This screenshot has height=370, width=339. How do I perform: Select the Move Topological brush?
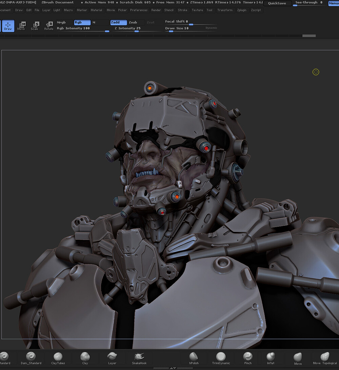pyautogui.click(x=325, y=358)
